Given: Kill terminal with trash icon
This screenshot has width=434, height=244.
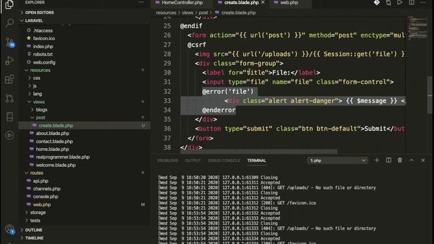Looking at the screenshot, I should (400, 160).
